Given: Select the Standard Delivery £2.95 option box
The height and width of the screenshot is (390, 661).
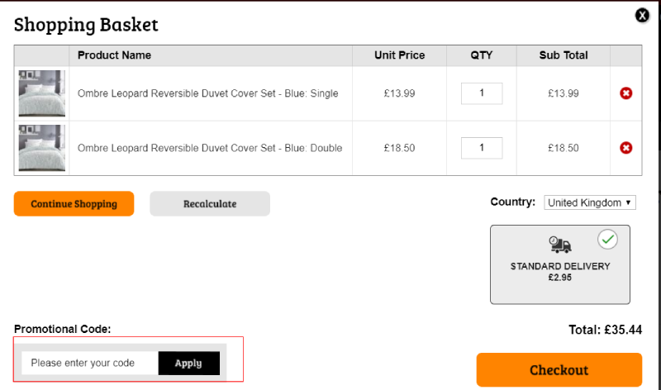Looking at the screenshot, I should 560,264.
